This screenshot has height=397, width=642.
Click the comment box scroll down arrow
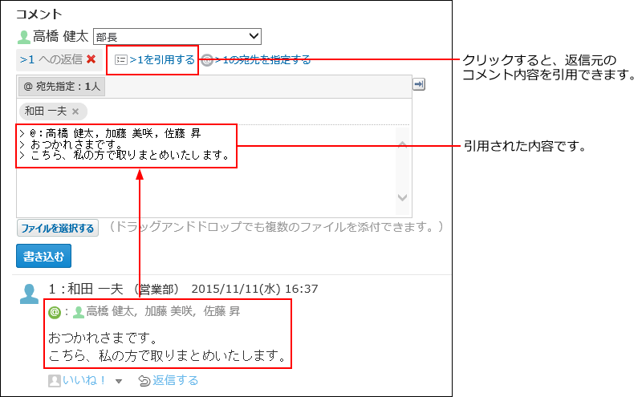tap(403, 197)
